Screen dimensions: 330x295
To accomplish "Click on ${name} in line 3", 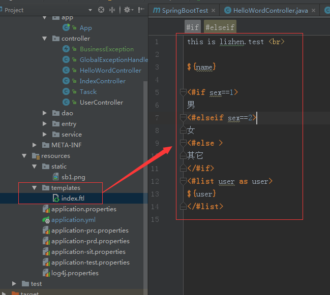I will [201, 67].
